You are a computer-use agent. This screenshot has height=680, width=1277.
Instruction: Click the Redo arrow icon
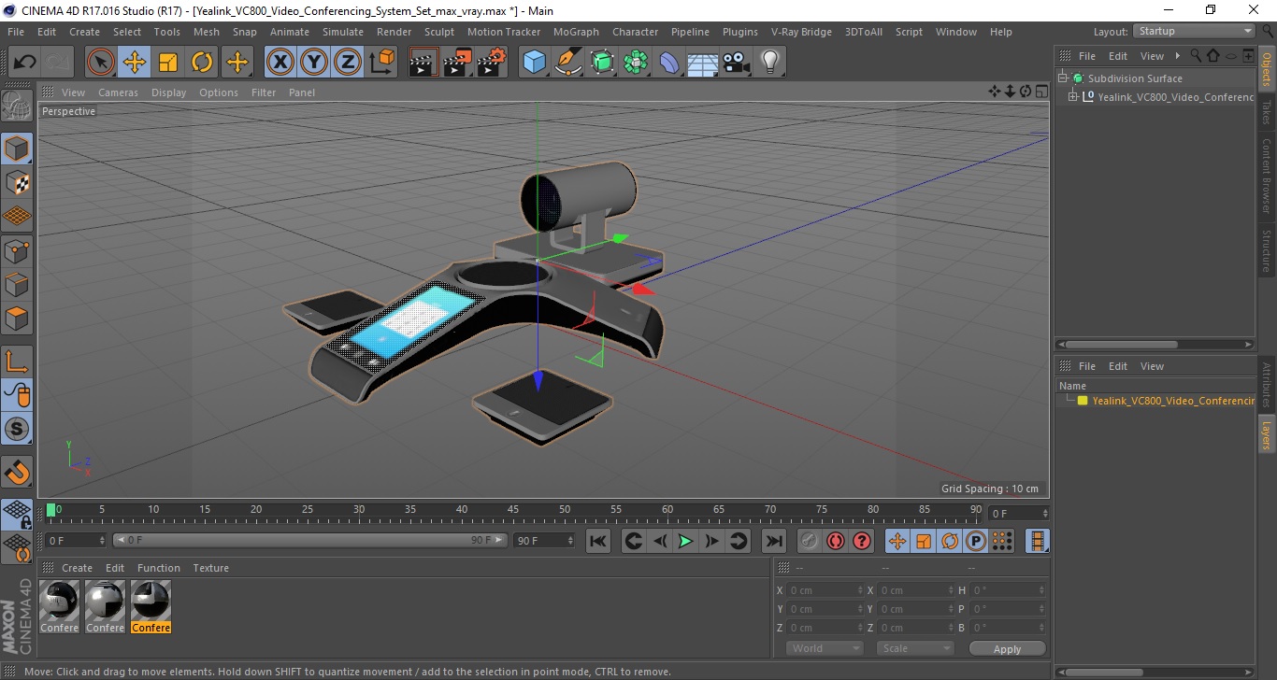point(58,63)
